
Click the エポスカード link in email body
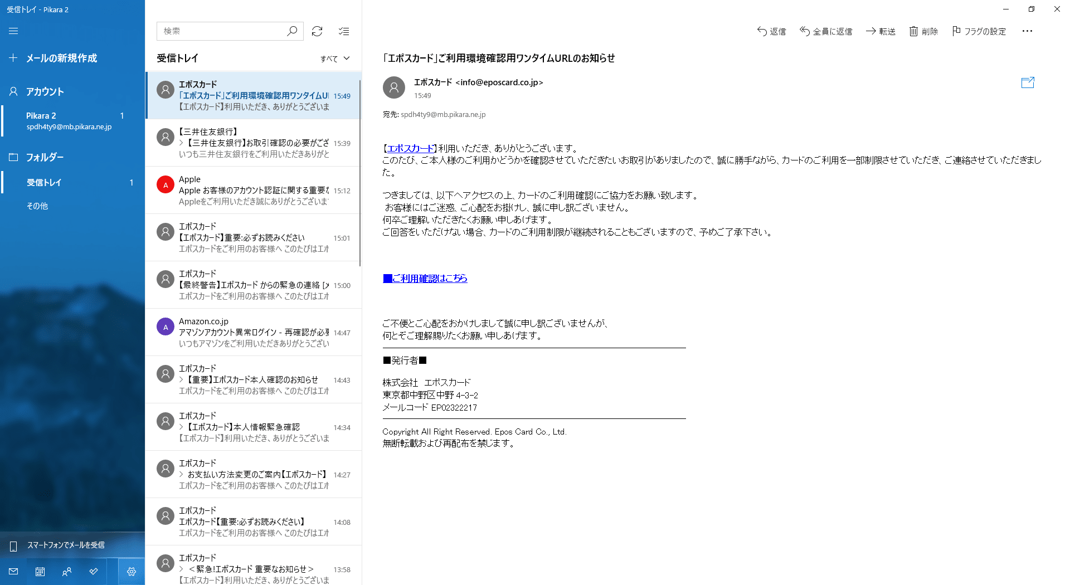point(411,148)
